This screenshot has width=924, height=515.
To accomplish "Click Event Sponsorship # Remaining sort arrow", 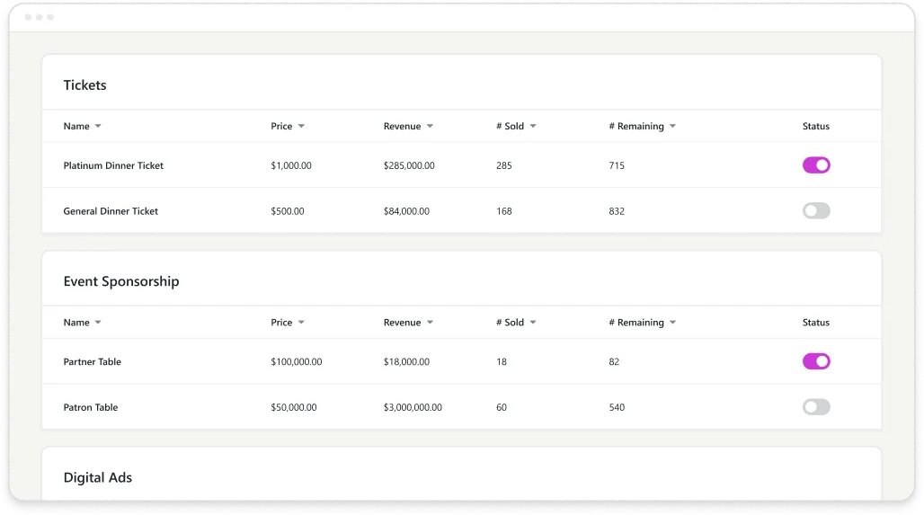I will point(672,323).
